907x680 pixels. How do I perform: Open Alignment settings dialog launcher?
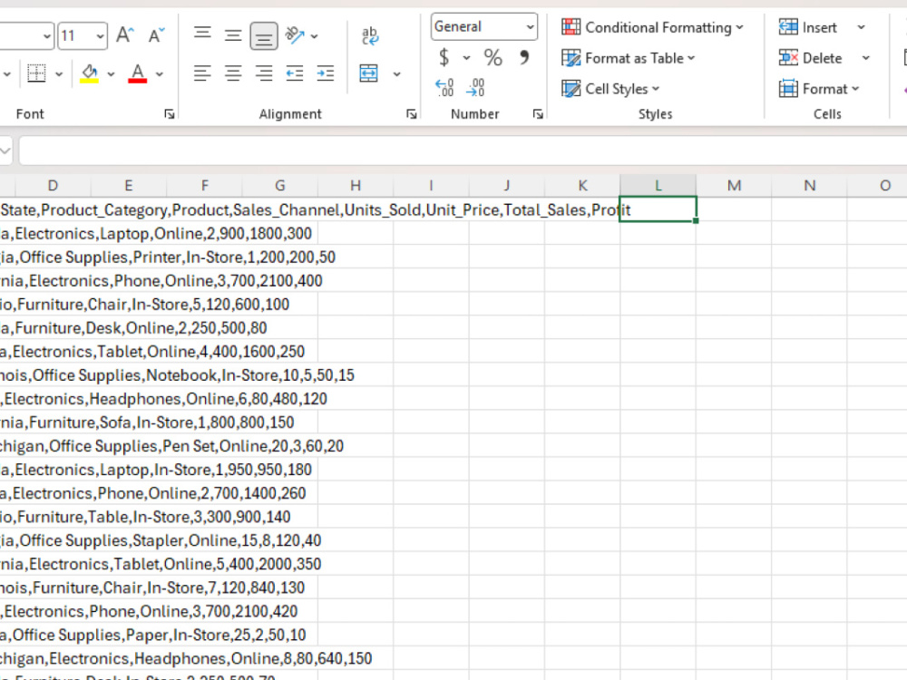[x=411, y=114]
